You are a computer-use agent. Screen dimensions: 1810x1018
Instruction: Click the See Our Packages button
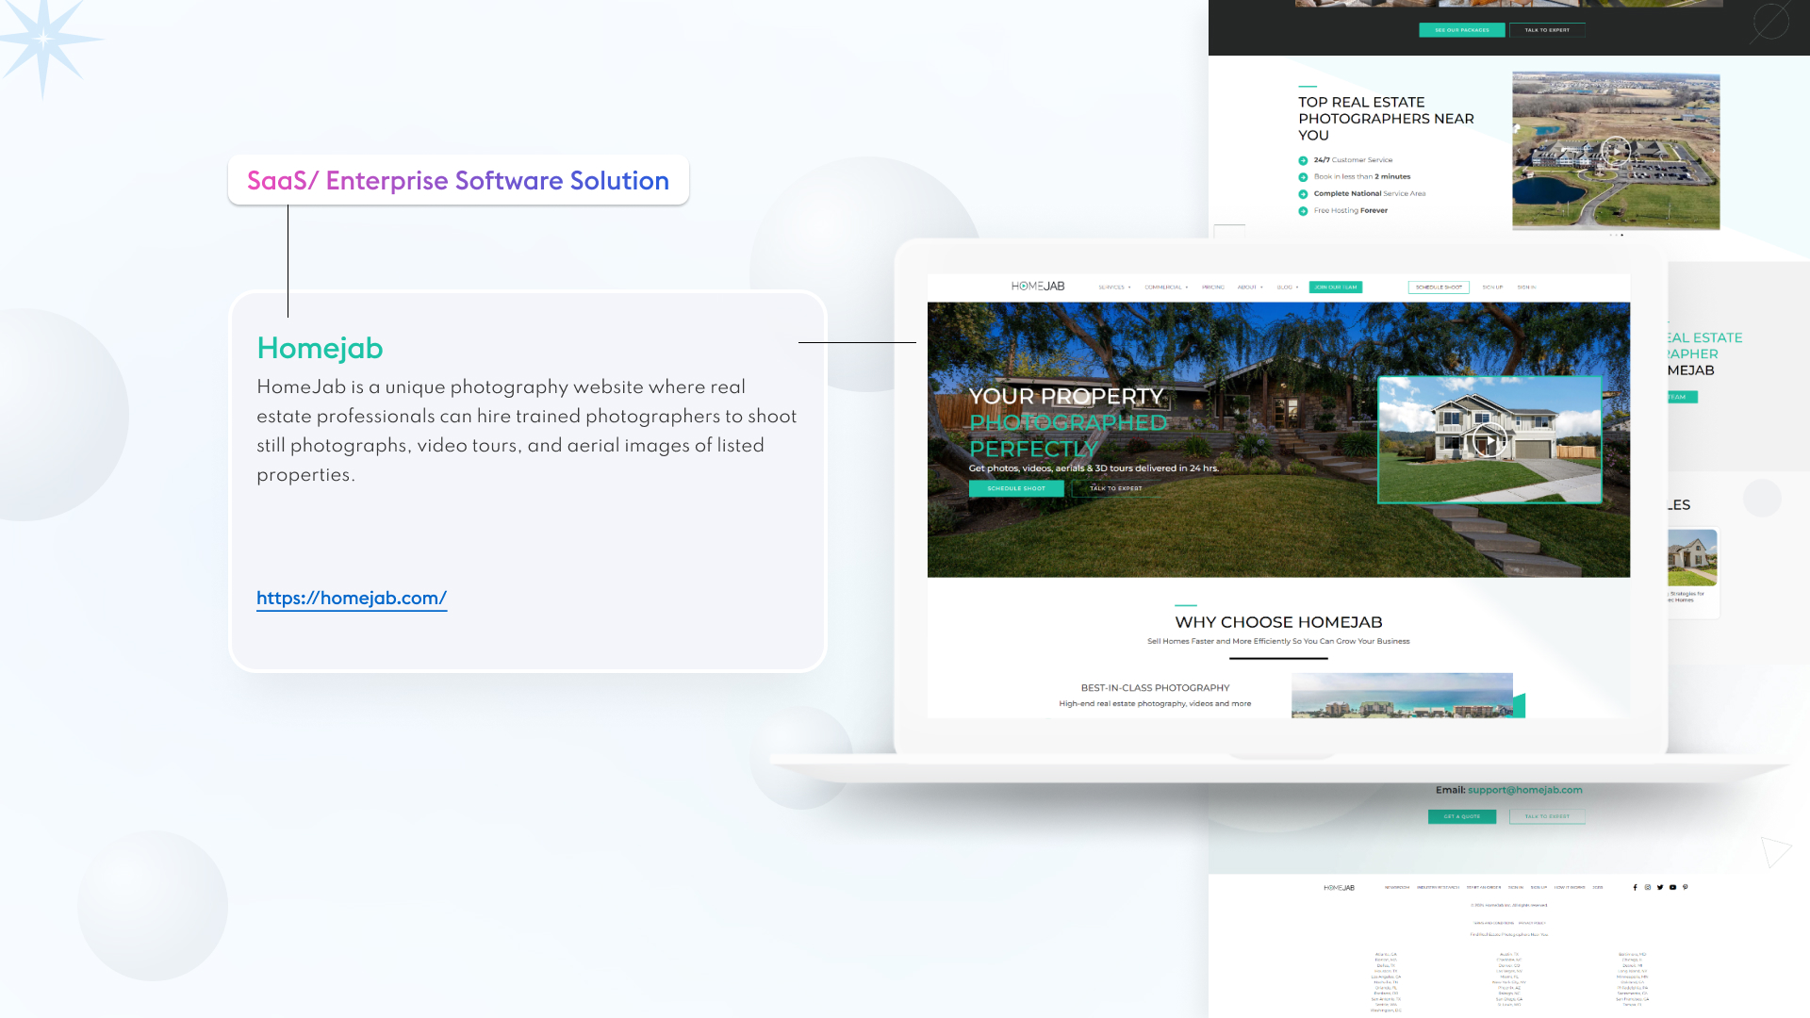point(1462,30)
